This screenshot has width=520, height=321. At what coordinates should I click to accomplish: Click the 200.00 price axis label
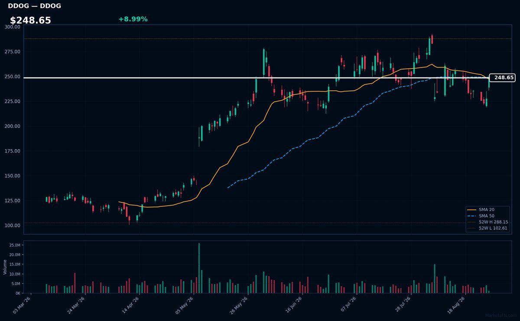coord(13,126)
